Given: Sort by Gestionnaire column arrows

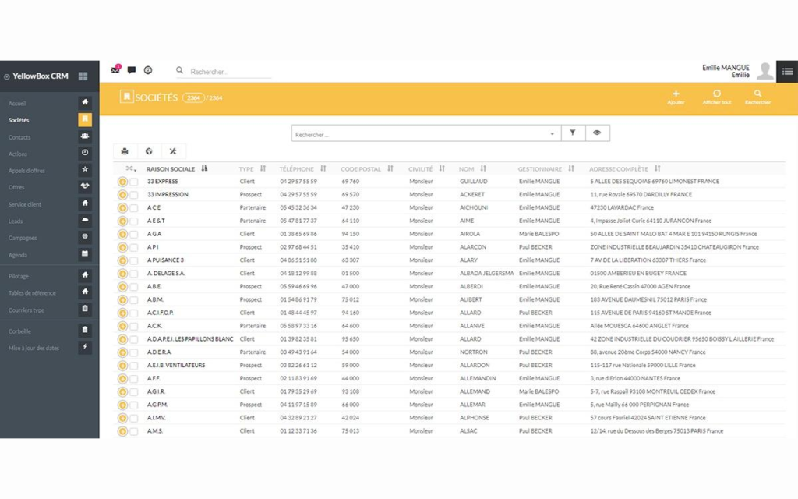Looking at the screenshot, I should [571, 168].
